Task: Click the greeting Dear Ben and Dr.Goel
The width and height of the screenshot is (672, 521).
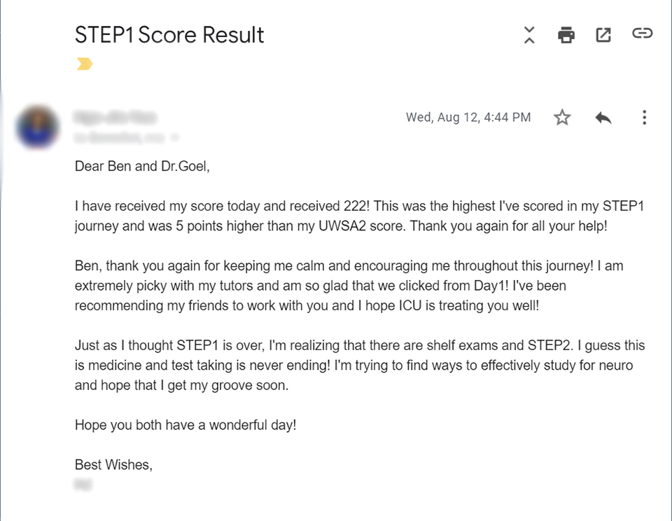Action: [x=142, y=166]
